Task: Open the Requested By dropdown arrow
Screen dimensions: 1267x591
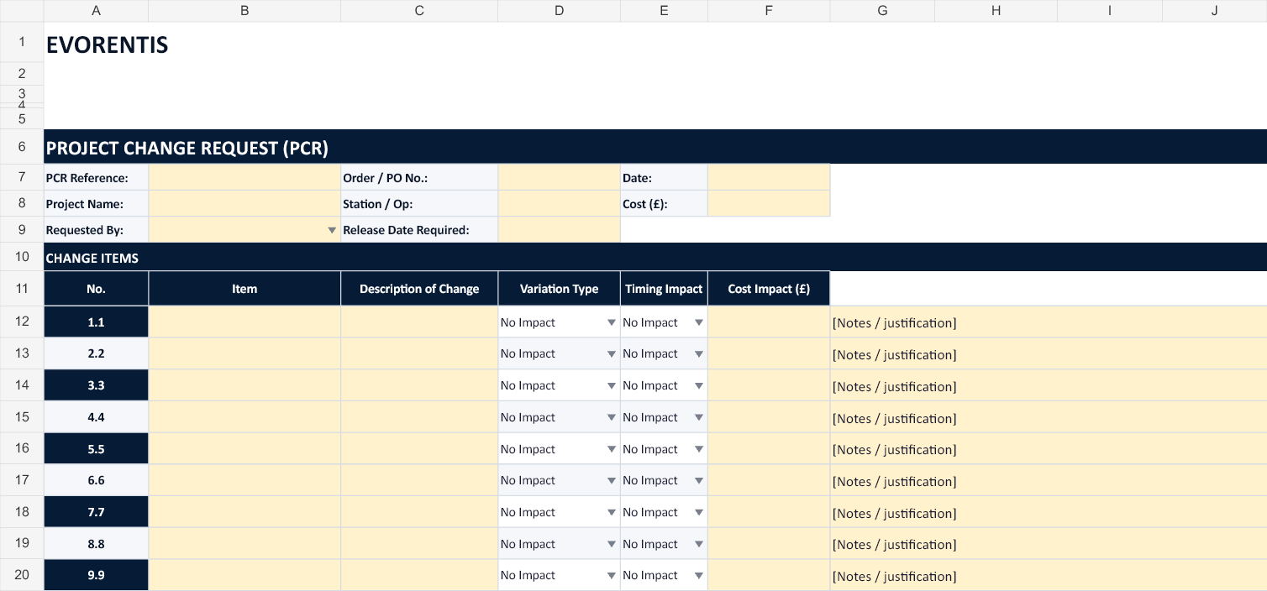Action: [332, 230]
